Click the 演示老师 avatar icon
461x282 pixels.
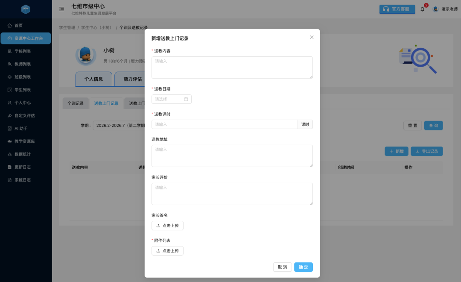tap(436, 9)
